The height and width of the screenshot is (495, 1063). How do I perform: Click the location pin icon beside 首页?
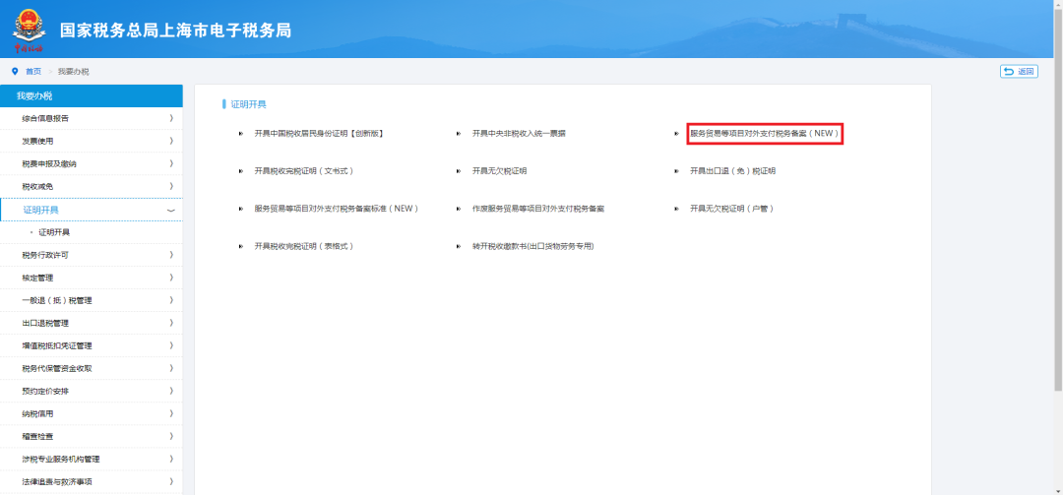tap(15, 71)
